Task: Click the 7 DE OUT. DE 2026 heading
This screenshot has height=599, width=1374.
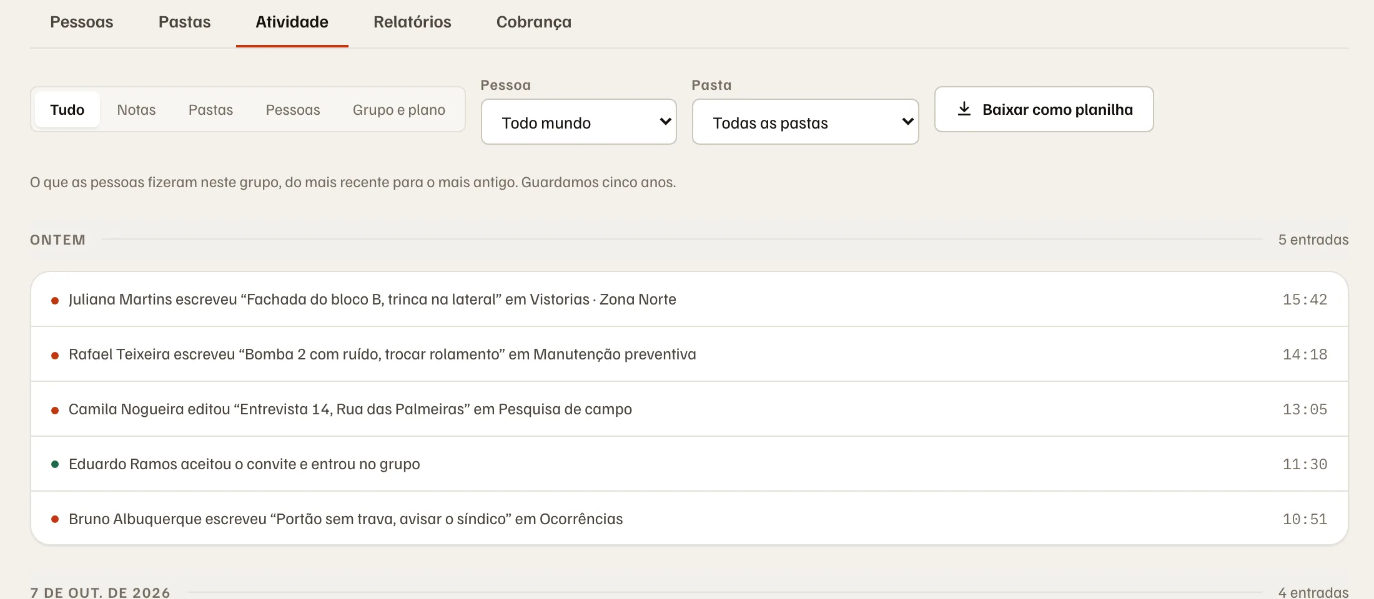Action: pos(100,592)
